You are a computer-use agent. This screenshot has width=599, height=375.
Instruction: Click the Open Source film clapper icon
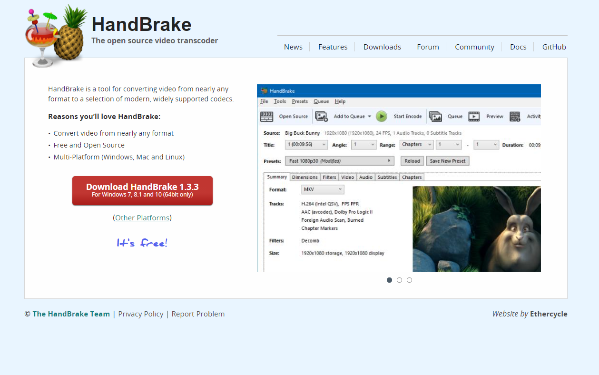click(x=267, y=117)
